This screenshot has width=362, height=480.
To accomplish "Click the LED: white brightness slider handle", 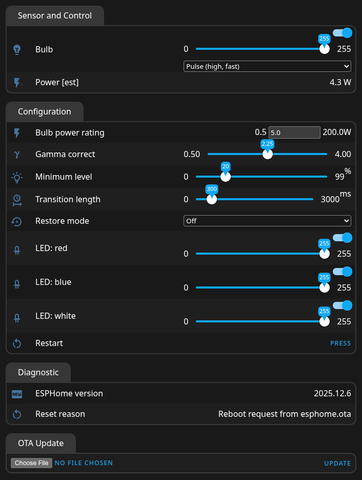I will 325,321.
